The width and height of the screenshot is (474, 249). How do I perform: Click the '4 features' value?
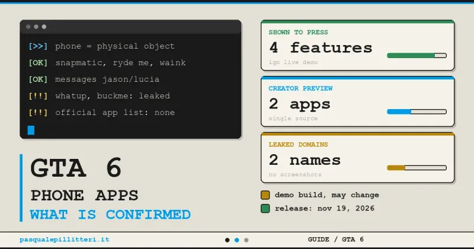pyautogui.click(x=321, y=47)
